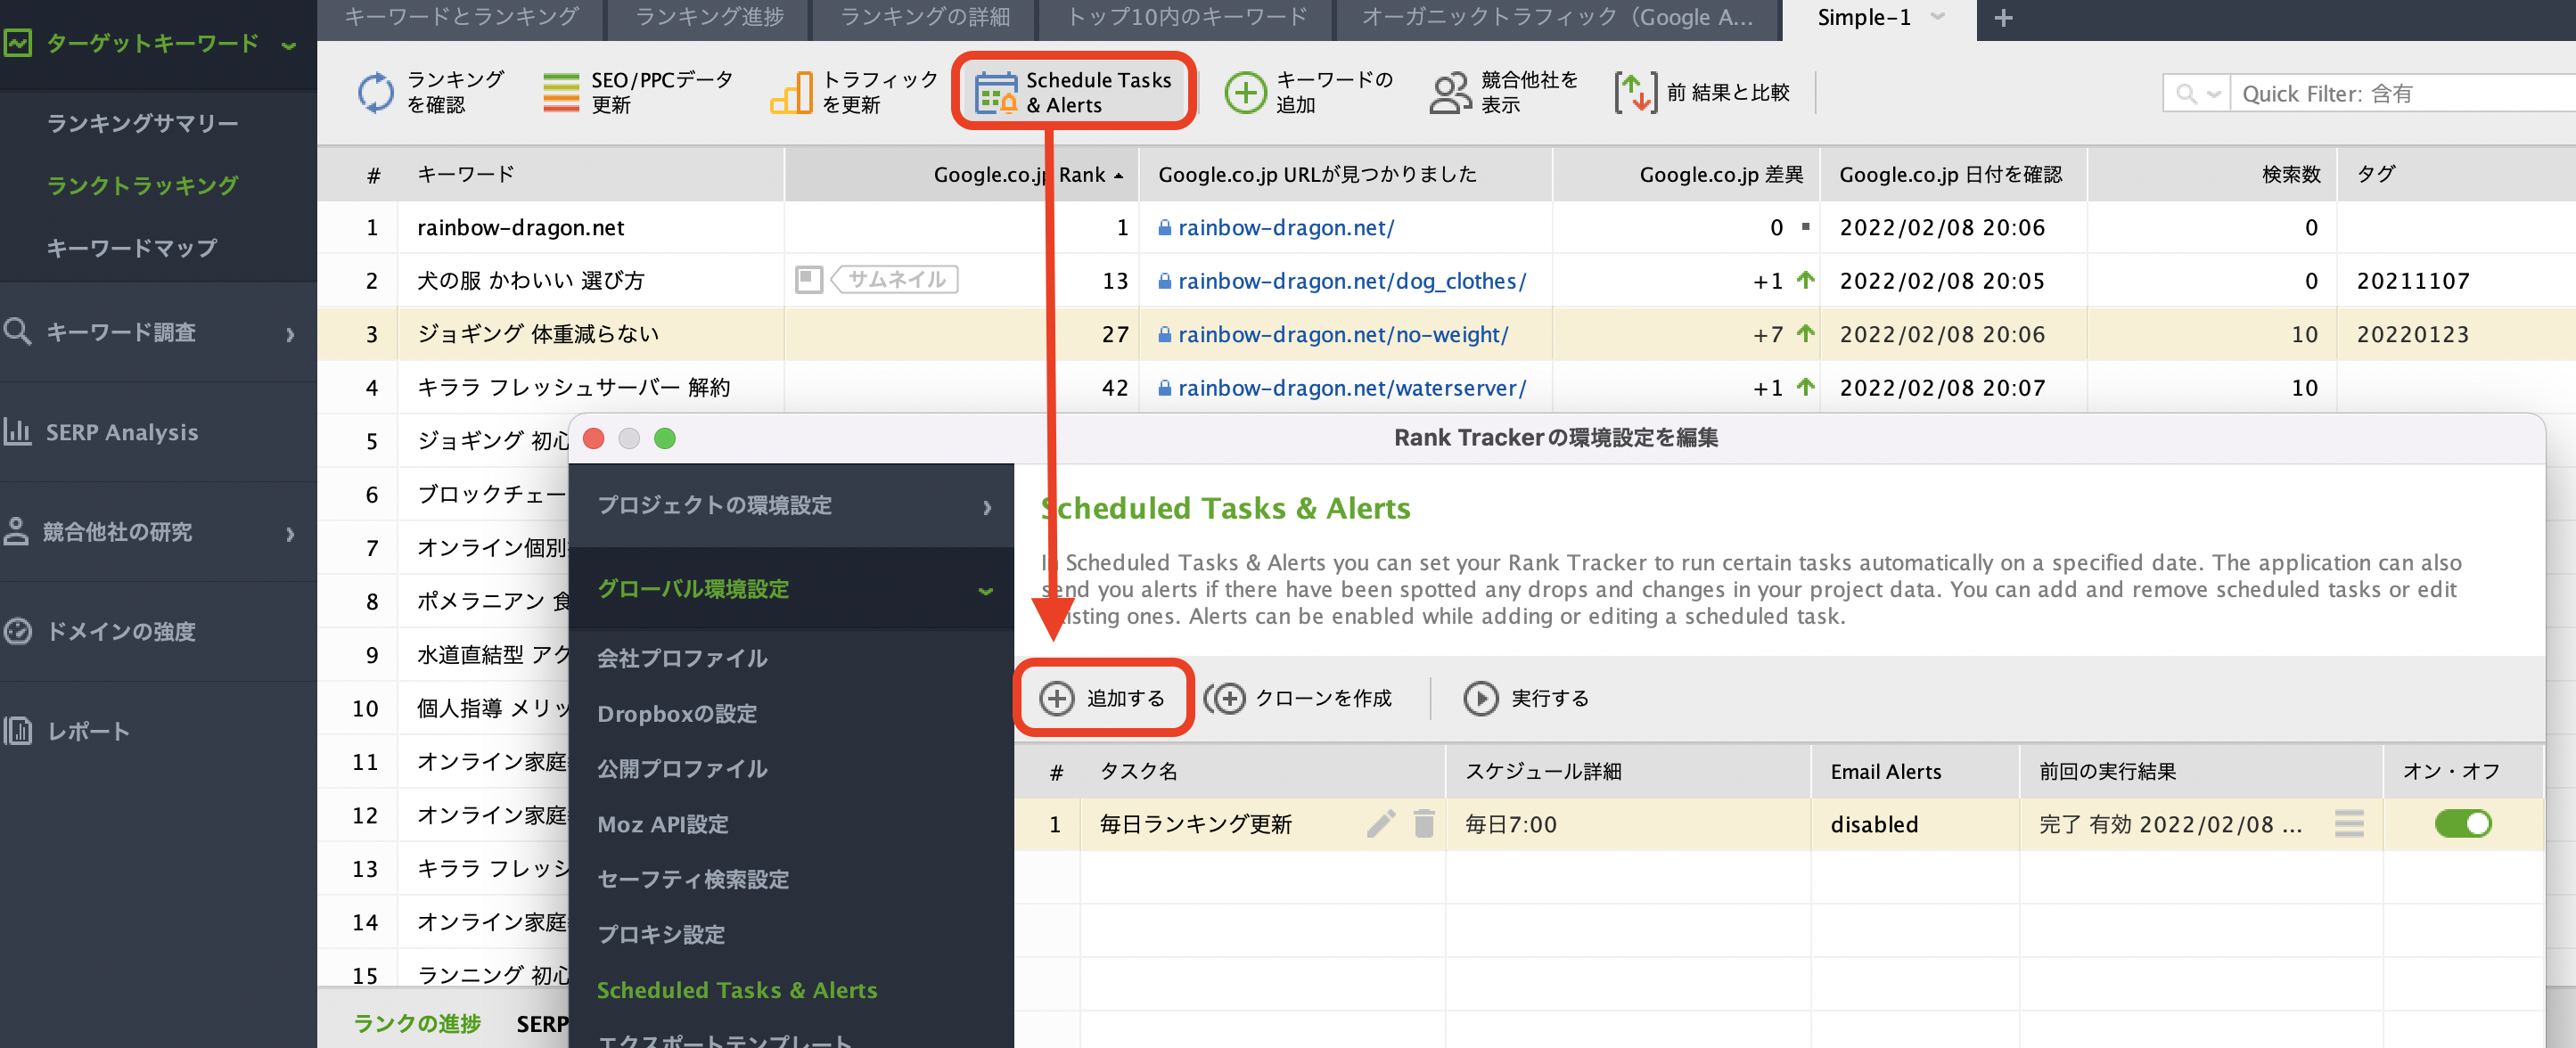Expand プロジェクトの環境設定 chevron

[986, 507]
